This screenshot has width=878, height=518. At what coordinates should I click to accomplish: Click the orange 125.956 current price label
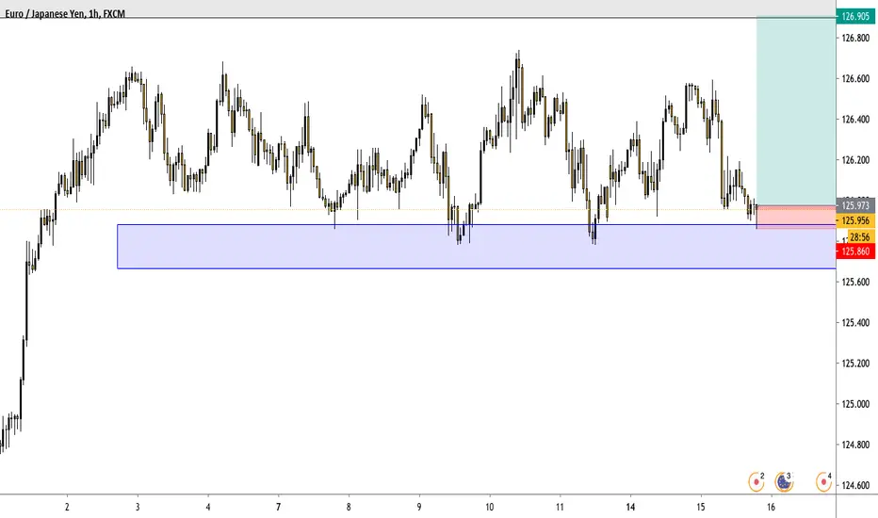pyautogui.click(x=855, y=220)
